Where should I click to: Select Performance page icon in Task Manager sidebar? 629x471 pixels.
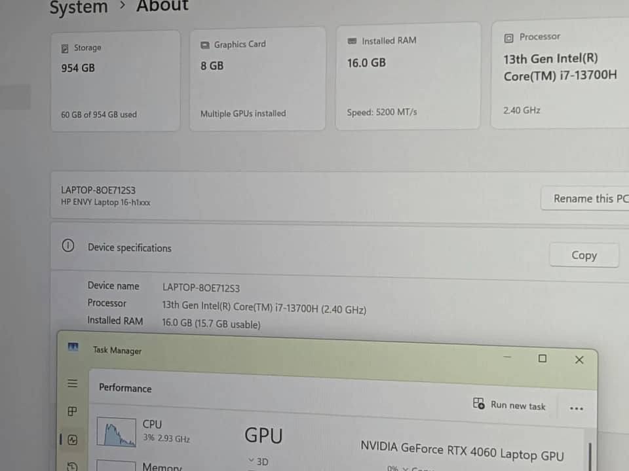click(73, 440)
